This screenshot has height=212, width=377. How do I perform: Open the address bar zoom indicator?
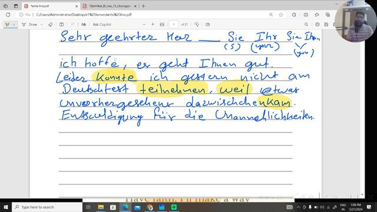click(x=271, y=15)
